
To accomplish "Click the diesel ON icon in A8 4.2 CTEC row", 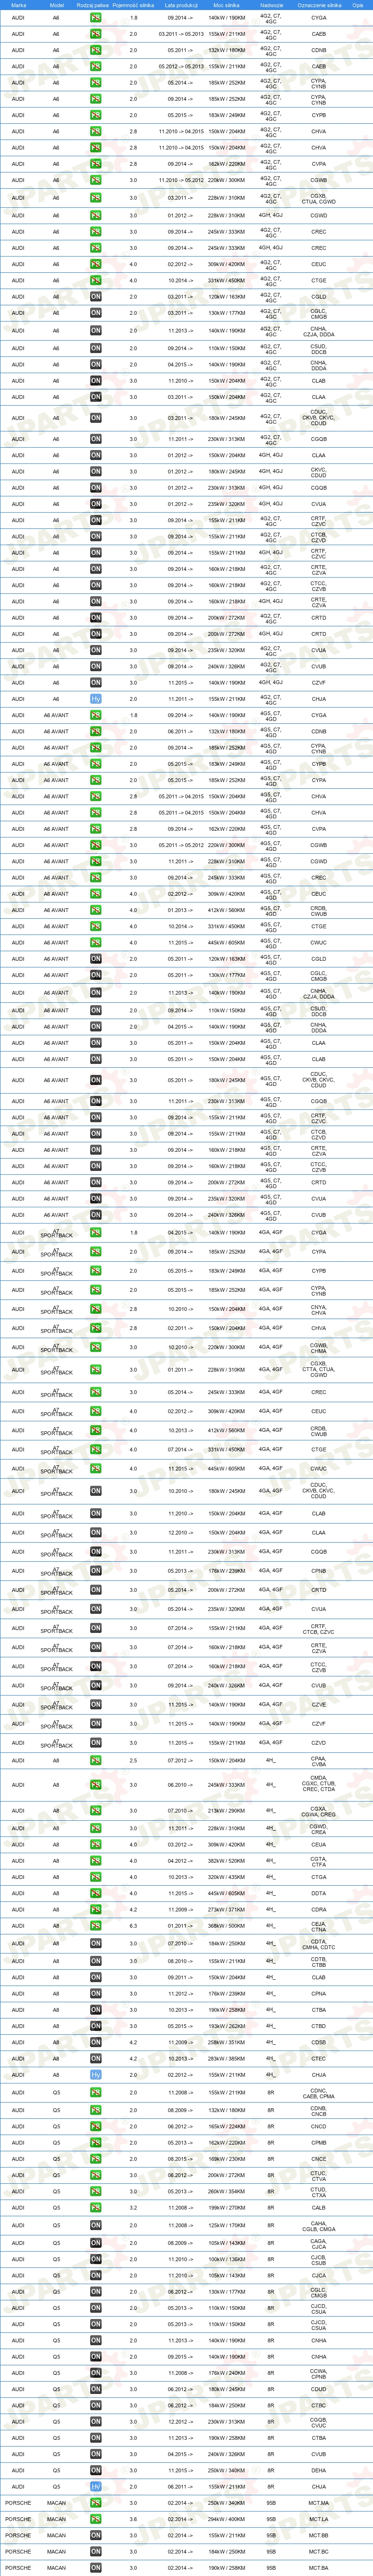I will pos(96,2059).
